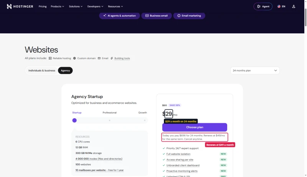Select the Professional tier label
This screenshot has width=307, height=177.
click(x=109, y=112)
